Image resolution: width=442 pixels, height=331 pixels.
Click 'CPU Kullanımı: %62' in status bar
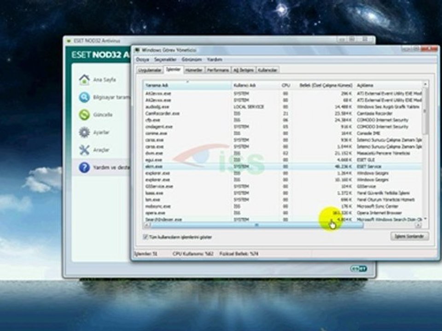193,254
